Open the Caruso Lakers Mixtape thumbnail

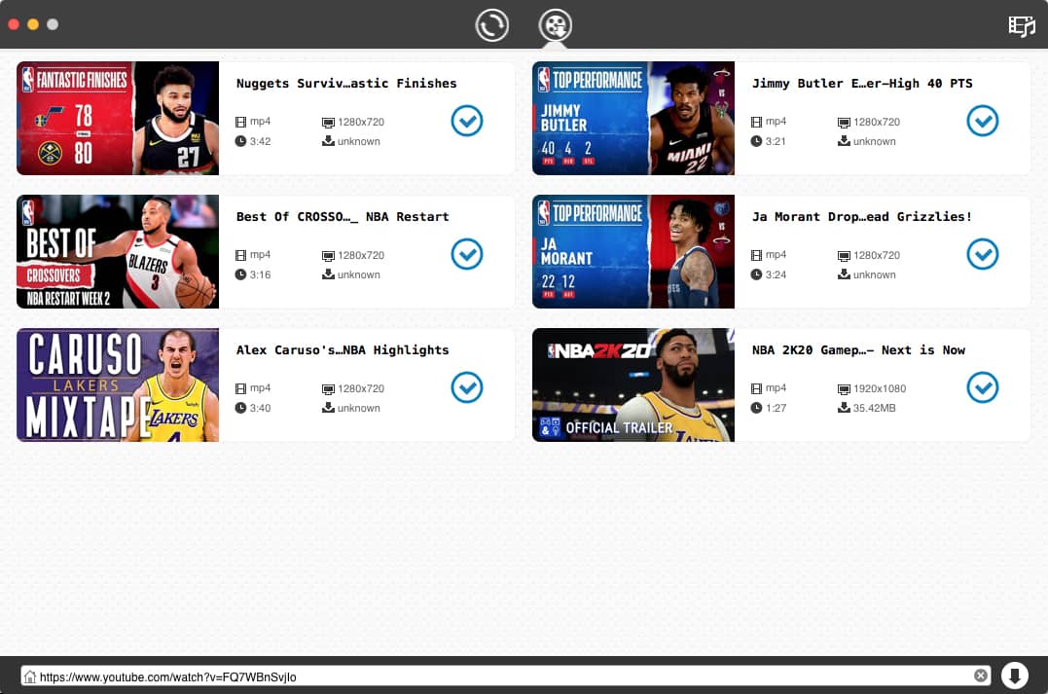coord(118,384)
